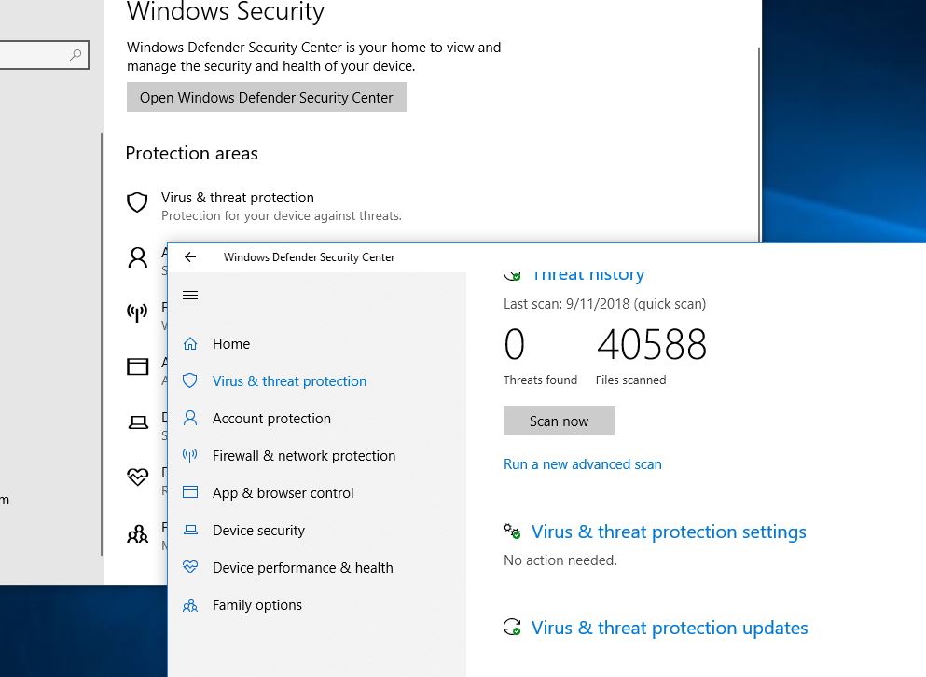Click the Account protection person icon
Image resolution: width=926 pixels, height=677 pixels.
click(x=190, y=419)
